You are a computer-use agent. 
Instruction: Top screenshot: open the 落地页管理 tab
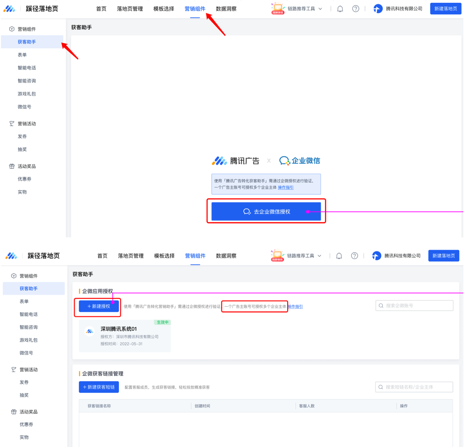pyautogui.click(x=130, y=9)
